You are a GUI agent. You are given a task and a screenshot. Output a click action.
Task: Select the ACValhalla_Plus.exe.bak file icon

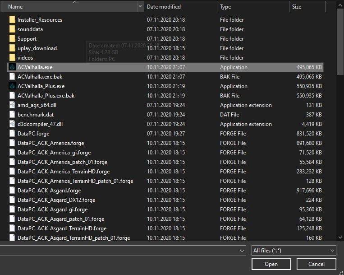coord(12,95)
